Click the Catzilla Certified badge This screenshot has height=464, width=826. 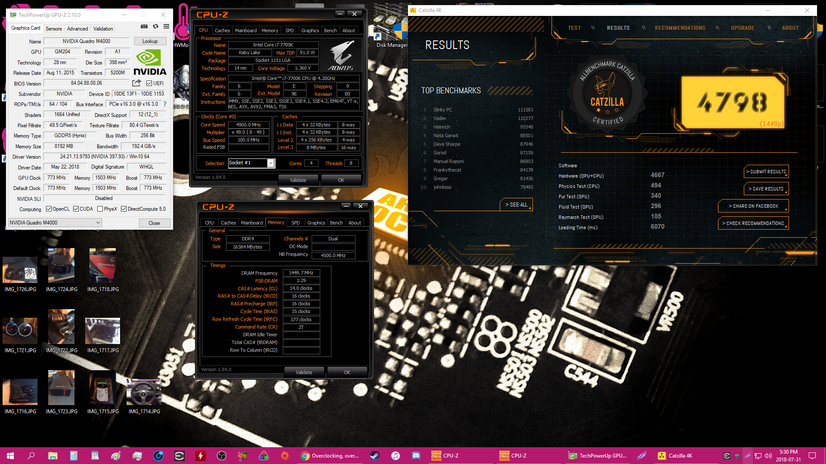pos(607,94)
